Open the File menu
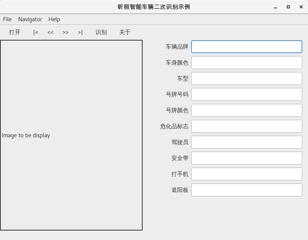 (7, 19)
